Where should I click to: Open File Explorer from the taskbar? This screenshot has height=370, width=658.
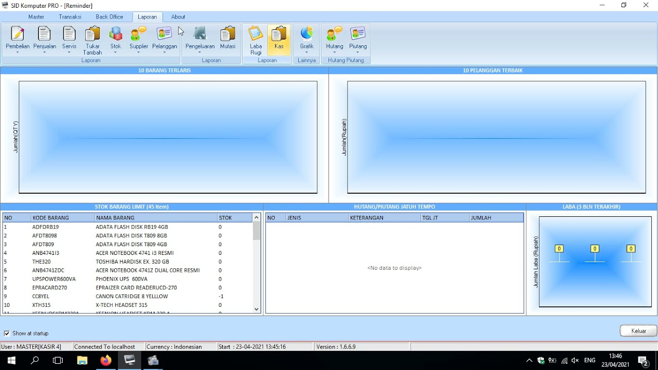click(x=82, y=361)
